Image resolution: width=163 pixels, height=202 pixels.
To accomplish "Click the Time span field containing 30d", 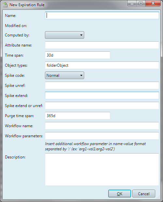I will pos(78,55).
